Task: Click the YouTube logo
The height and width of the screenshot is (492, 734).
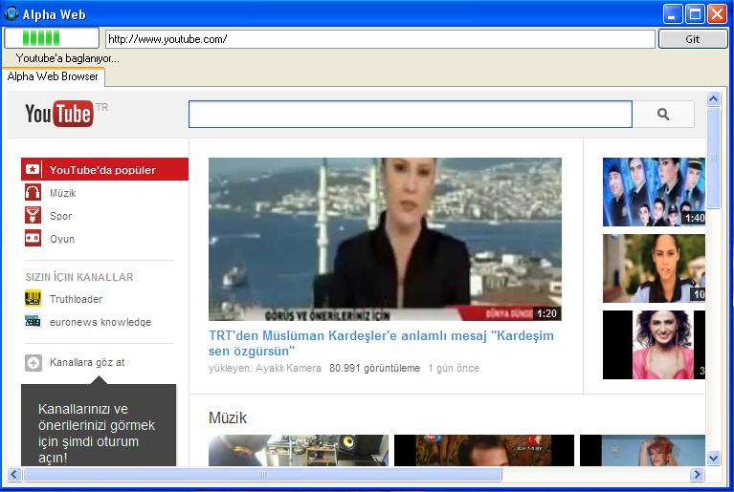Action: (x=59, y=114)
